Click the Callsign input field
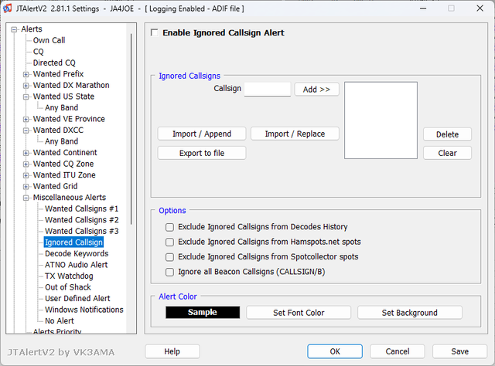Screen dimensions: 495x366 (x=268, y=90)
